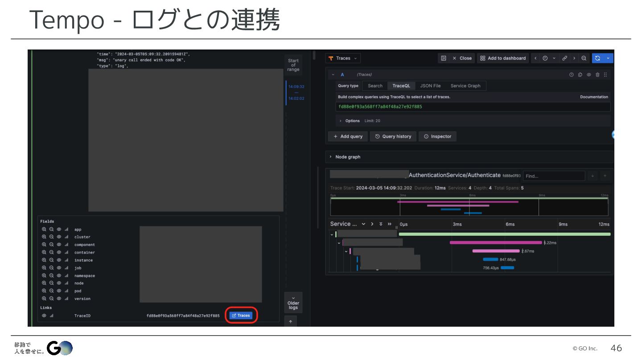The image size is (642, 361).
Task: Toggle the eye icon for the container field
Action: pyautogui.click(x=58, y=252)
